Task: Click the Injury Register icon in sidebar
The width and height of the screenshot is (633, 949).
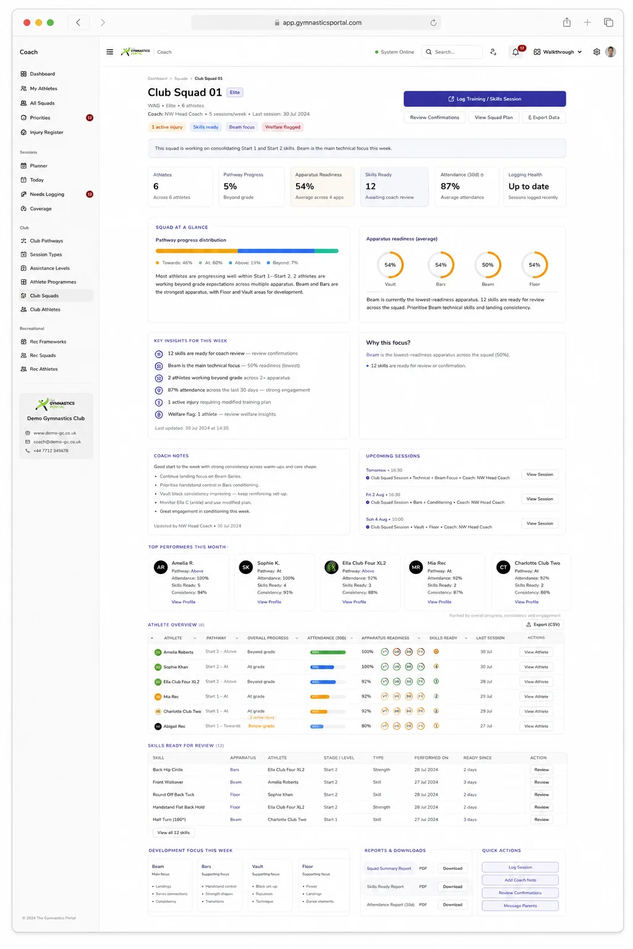Action: click(23, 132)
